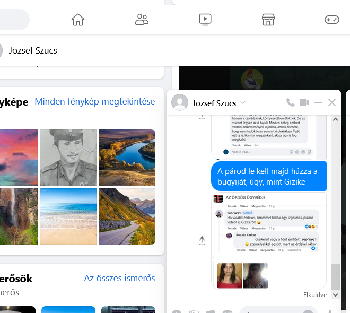The image size is (350, 313).
Task: Open the mountain road photo
Action: coord(127,216)
